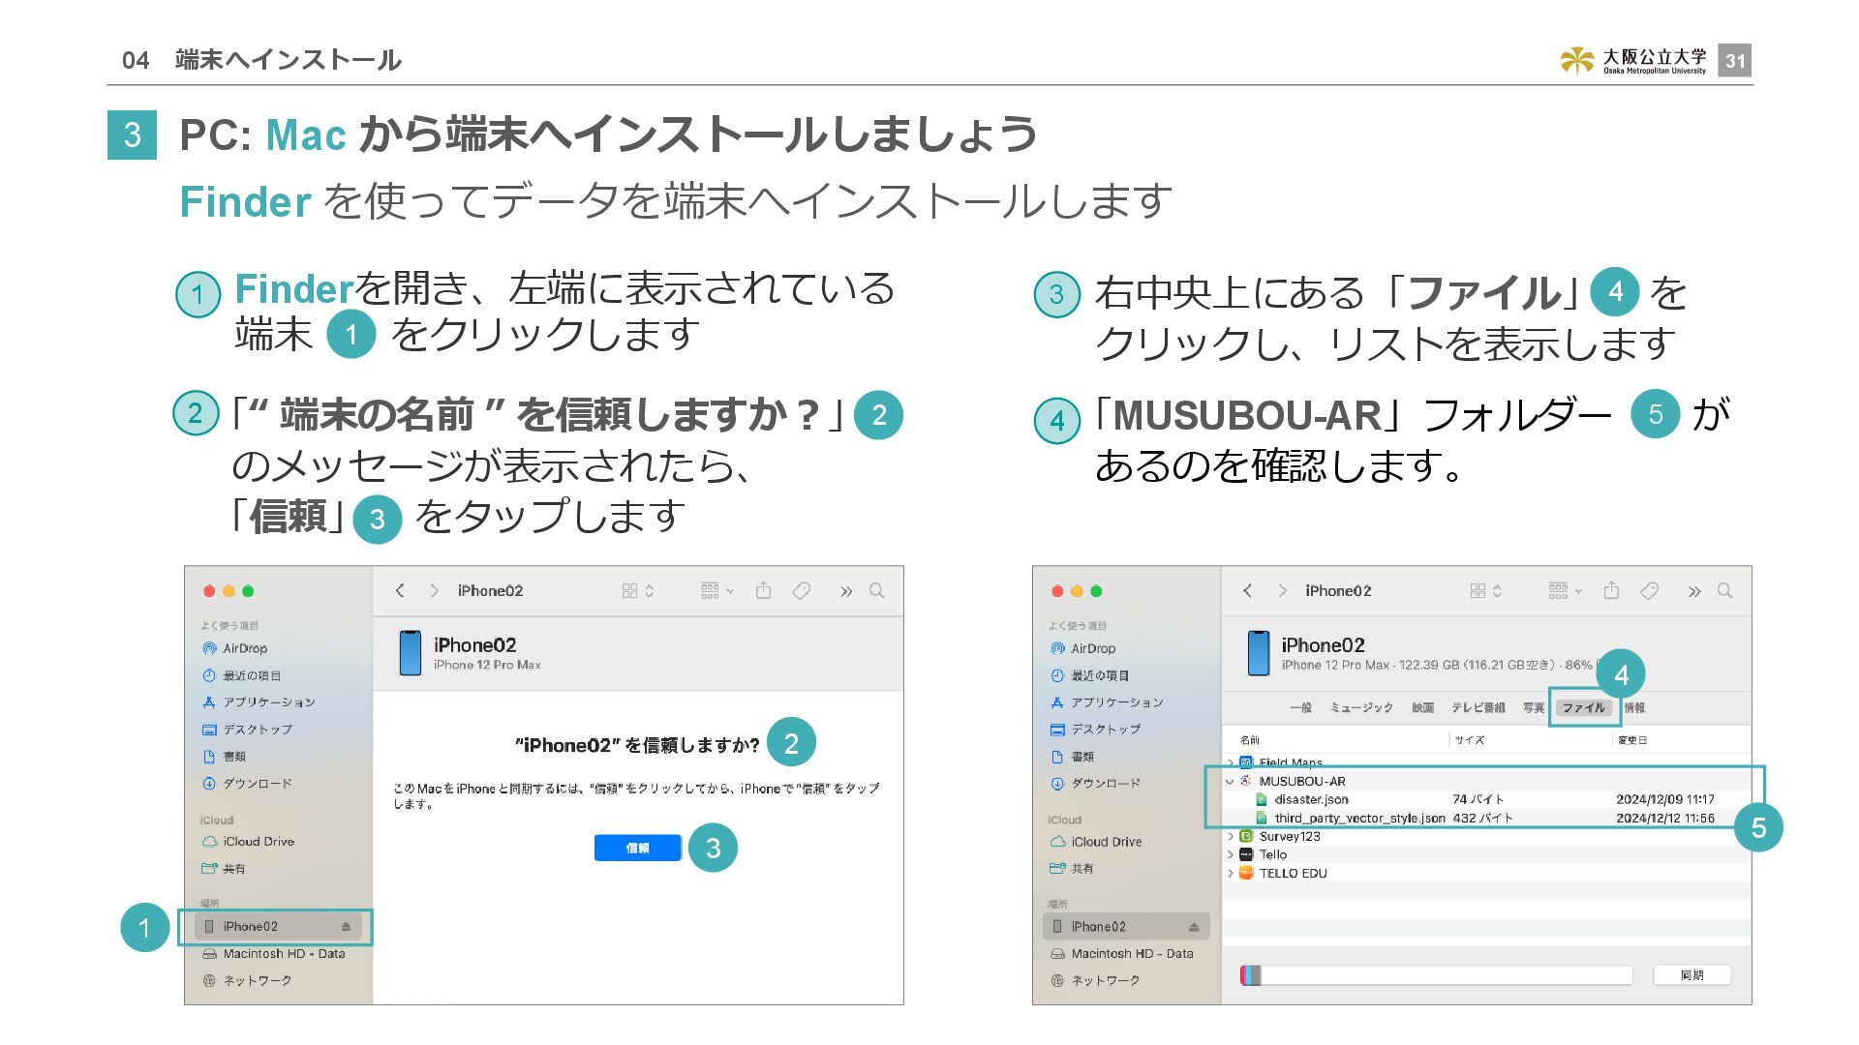Open ダウンロード in right window sidebar

(x=1095, y=784)
